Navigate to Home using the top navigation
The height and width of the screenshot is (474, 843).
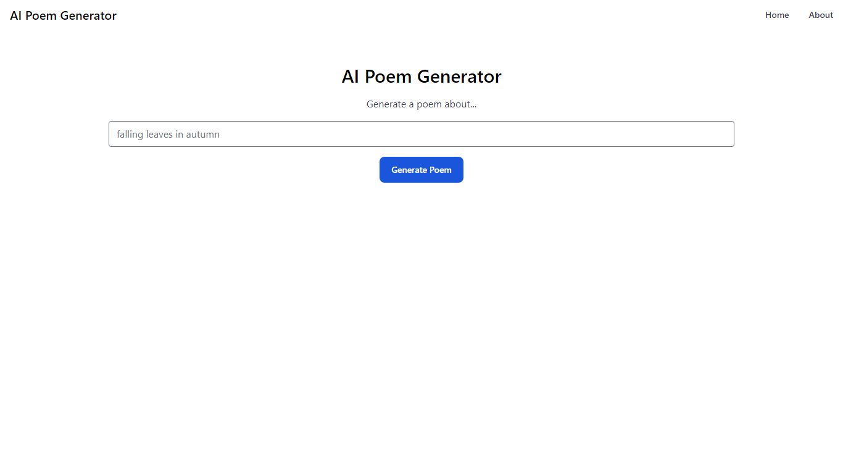point(777,15)
